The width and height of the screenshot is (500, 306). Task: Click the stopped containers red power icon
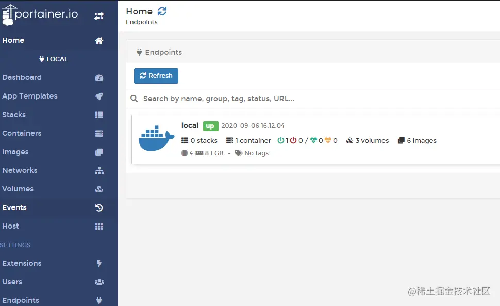click(293, 140)
